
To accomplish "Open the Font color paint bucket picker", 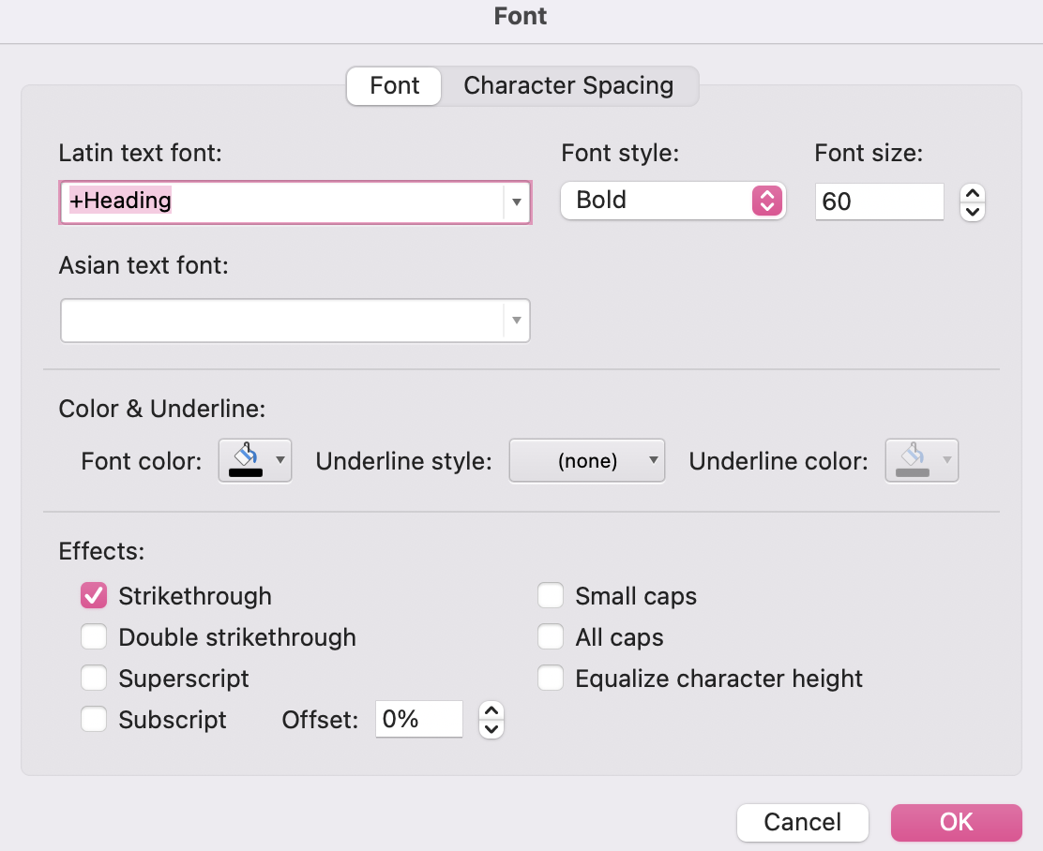I will (x=255, y=460).
